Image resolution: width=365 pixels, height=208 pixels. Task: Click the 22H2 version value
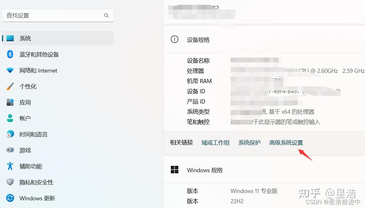pyautogui.click(x=237, y=201)
